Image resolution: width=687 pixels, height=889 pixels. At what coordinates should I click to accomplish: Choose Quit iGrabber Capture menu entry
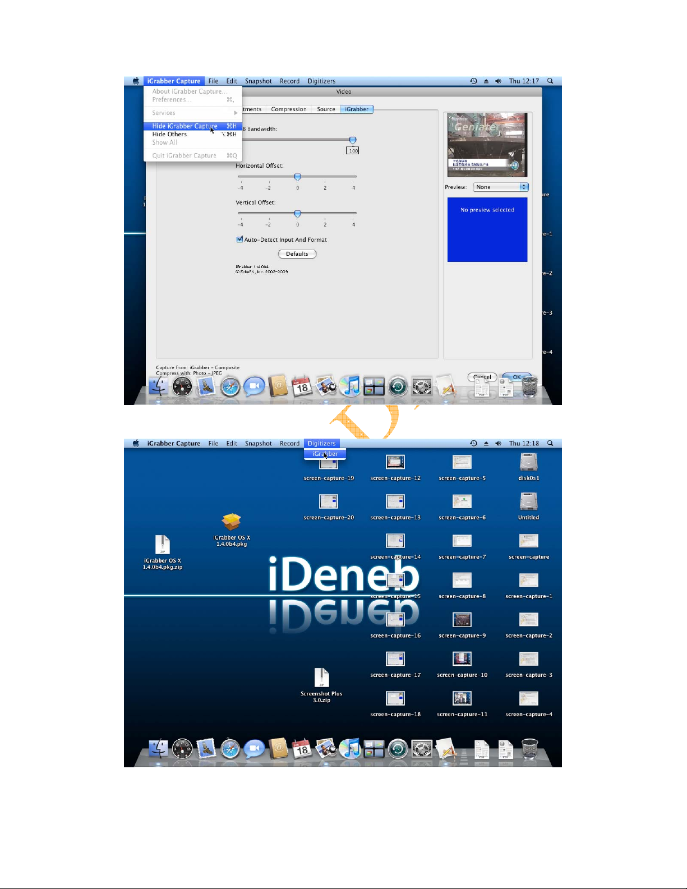[x=193, y=155]
